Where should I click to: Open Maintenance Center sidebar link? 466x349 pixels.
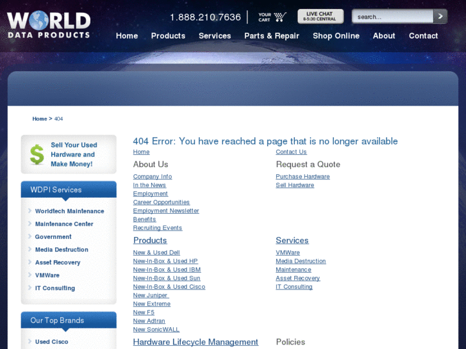coord(64,224)
